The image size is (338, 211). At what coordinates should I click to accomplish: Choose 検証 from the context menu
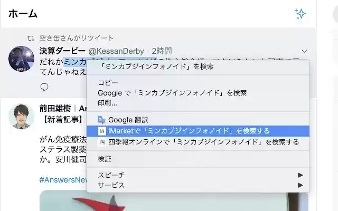click(x=198, y=159)
